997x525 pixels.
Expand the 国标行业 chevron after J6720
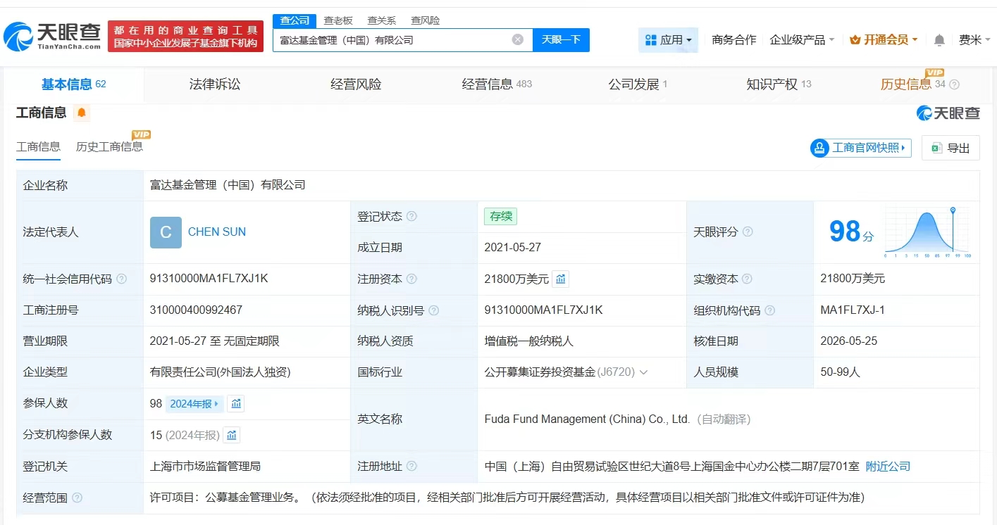(643, 372)
